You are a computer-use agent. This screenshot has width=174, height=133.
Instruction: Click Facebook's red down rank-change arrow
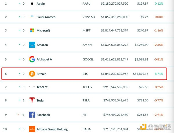19,115
